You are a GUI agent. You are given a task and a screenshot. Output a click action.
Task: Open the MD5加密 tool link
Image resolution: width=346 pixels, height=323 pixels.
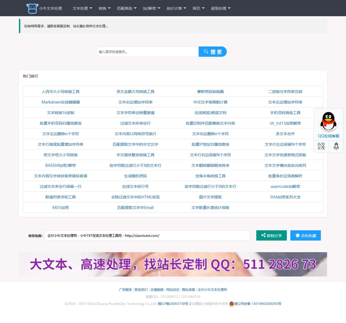61,207
